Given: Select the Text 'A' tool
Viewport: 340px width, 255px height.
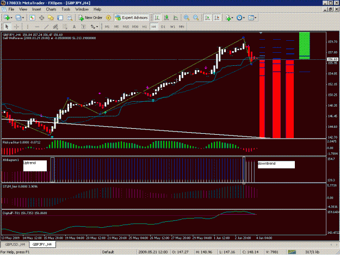Looking at the screenshot, I should 74,27.
